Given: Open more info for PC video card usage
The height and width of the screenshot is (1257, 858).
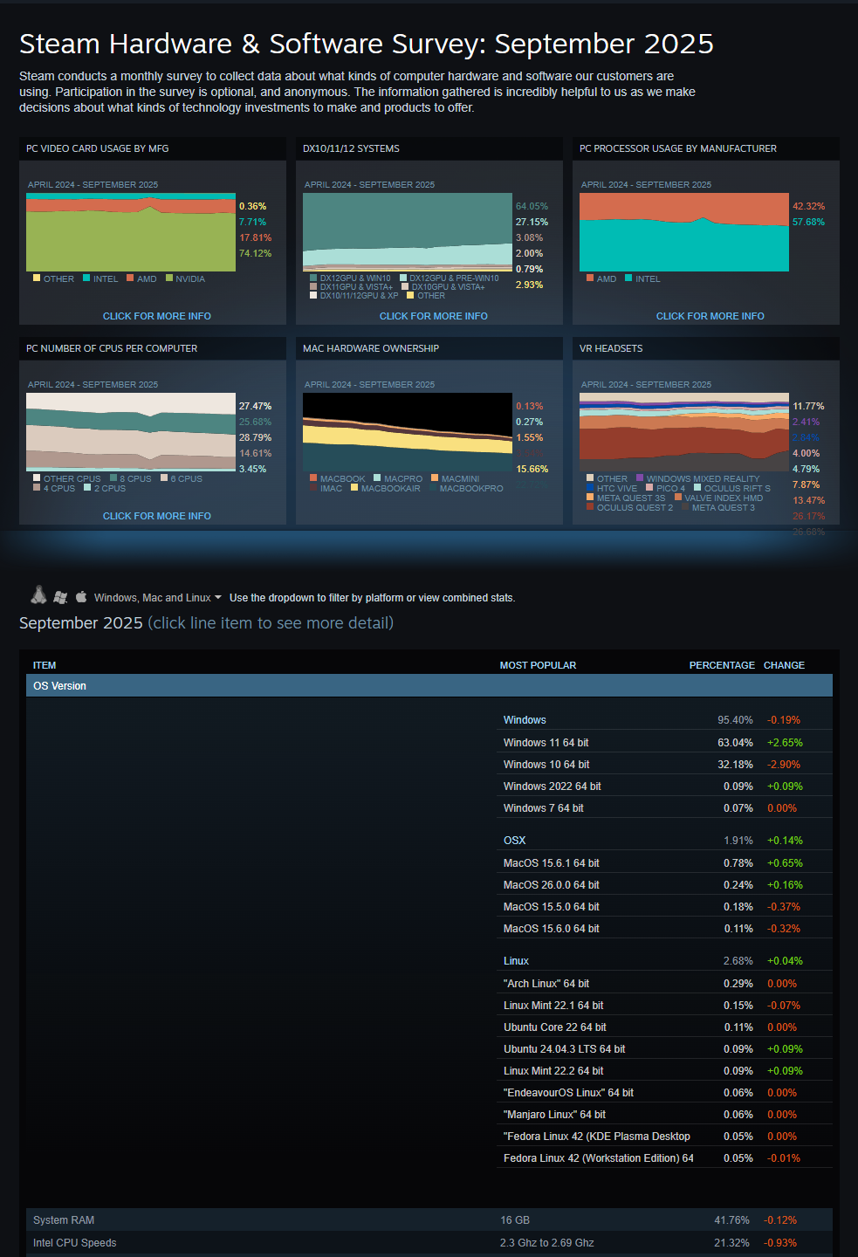Looking at the screenshot, I should click(157, 316).
